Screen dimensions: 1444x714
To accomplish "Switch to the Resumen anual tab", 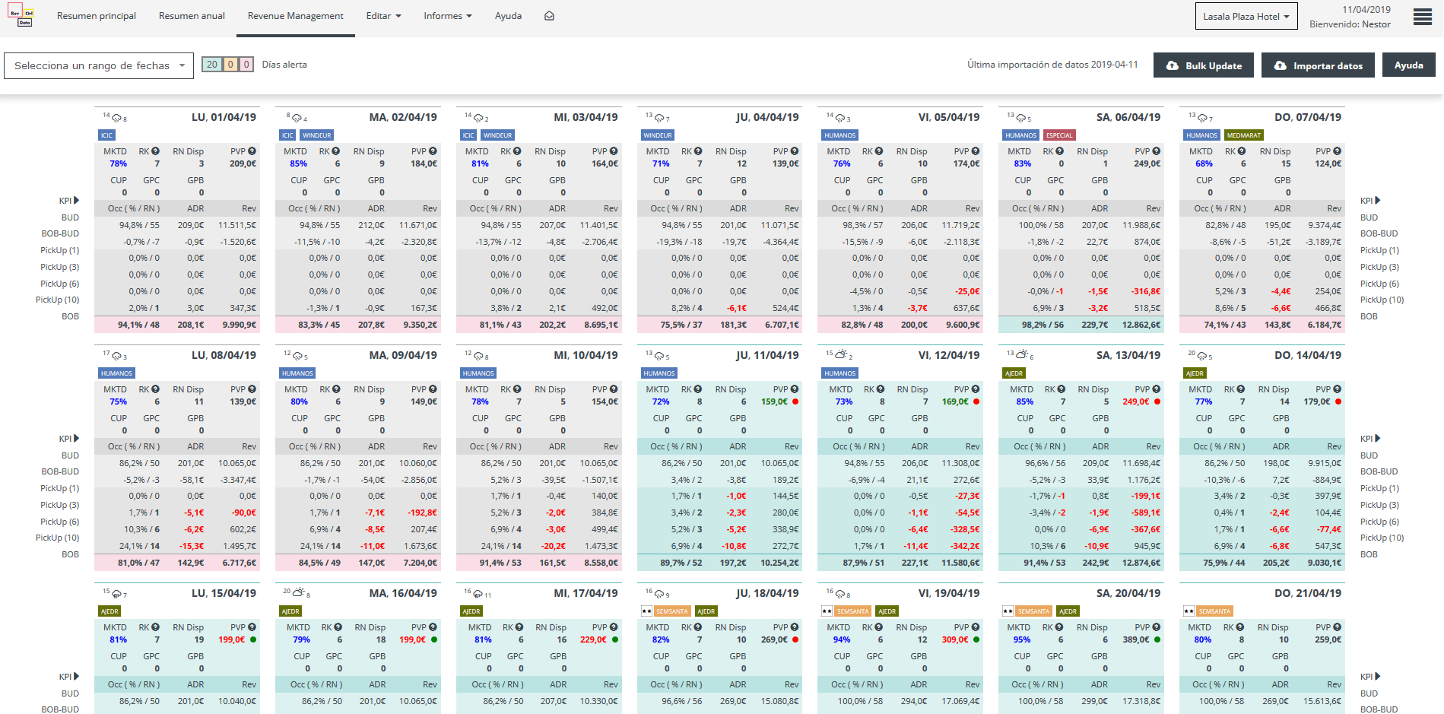I will tap(192, 16).
